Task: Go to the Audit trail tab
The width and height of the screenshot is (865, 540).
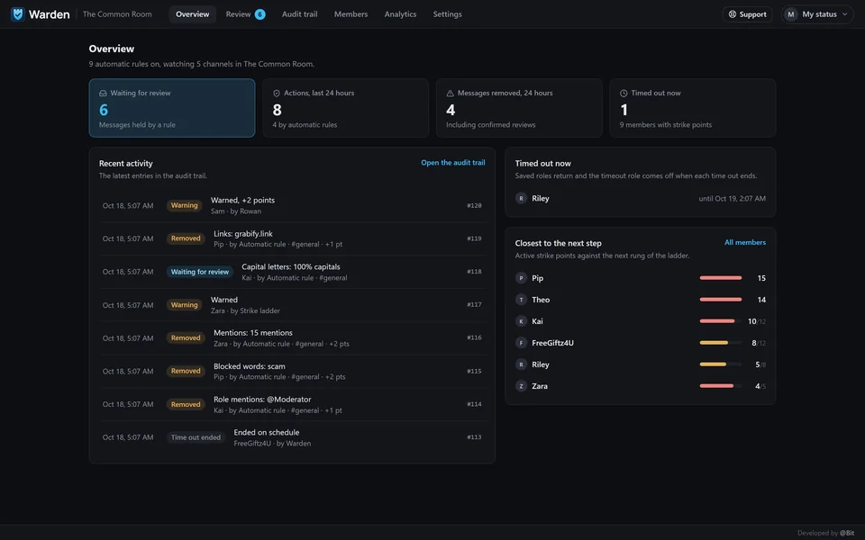Action: pyautogui.click(x=299, y=14)
